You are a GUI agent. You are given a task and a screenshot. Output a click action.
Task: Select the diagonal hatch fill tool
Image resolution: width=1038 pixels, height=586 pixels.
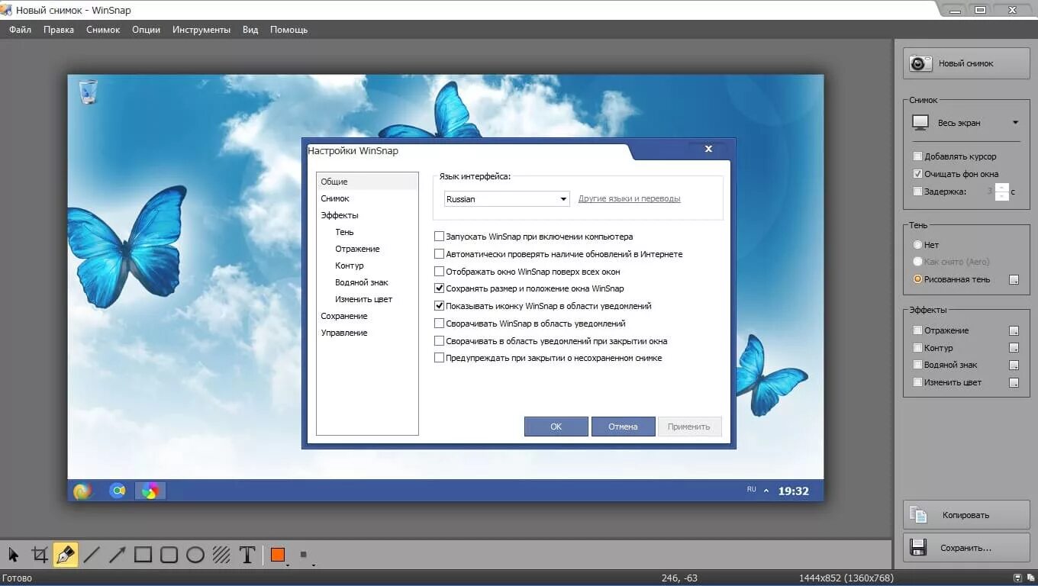coord(221,555)
